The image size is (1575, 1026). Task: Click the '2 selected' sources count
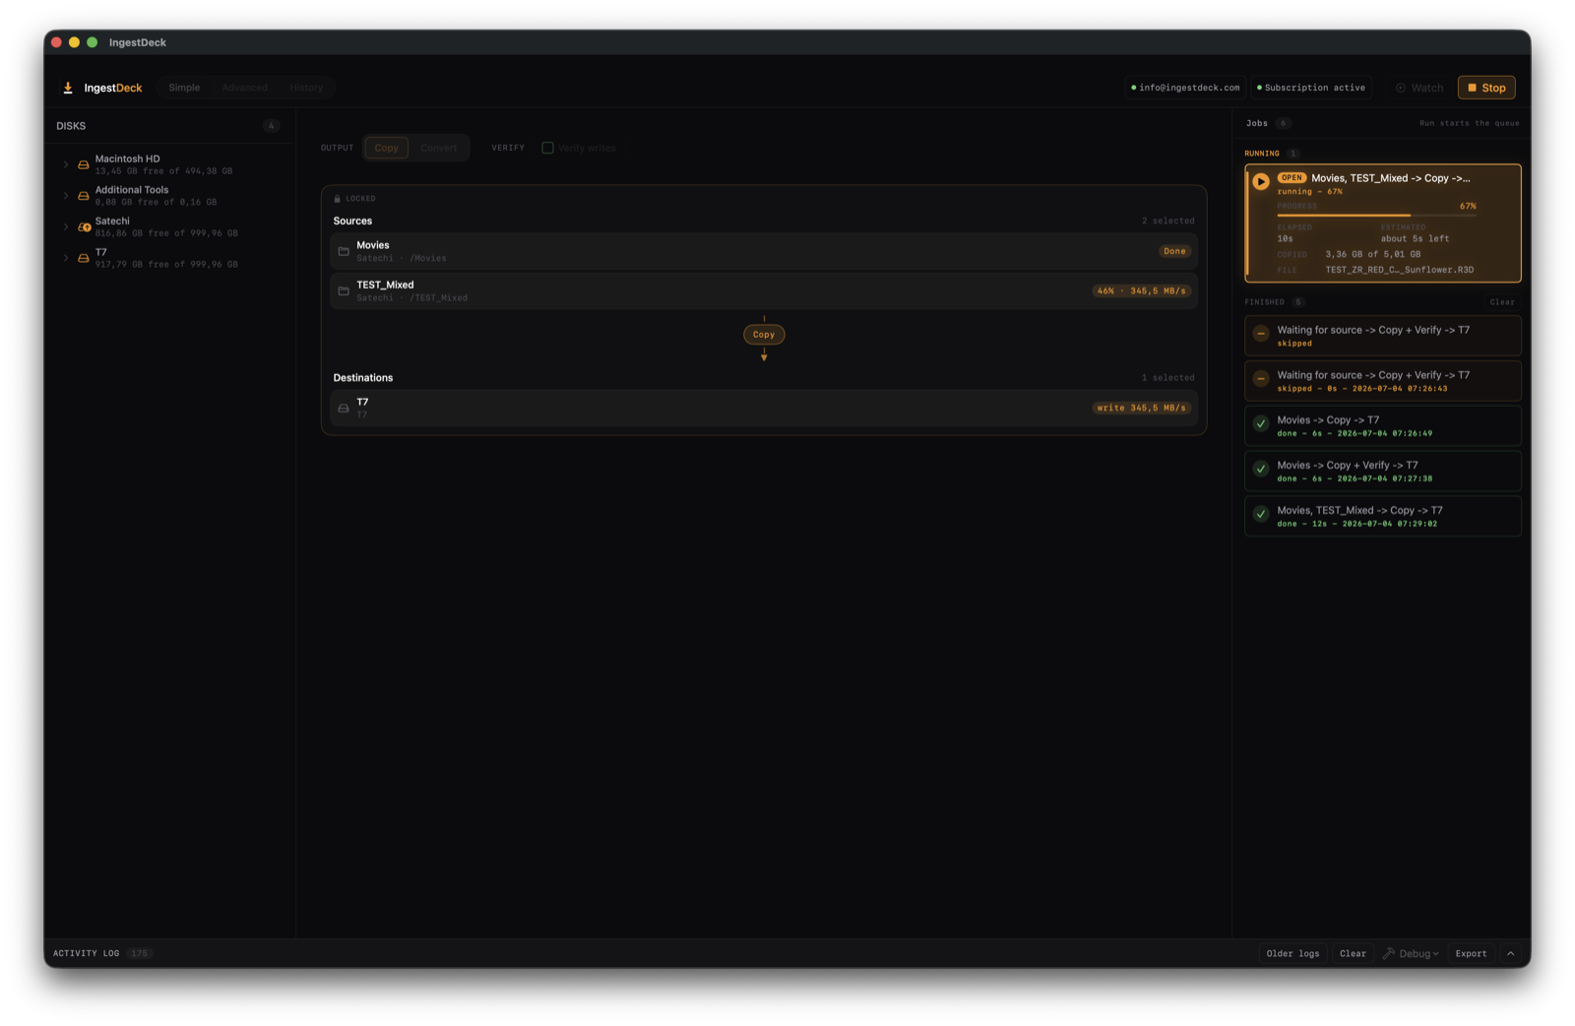[x=1167, y=221]
